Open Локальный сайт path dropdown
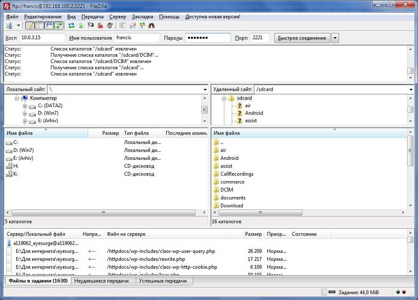 205,90
